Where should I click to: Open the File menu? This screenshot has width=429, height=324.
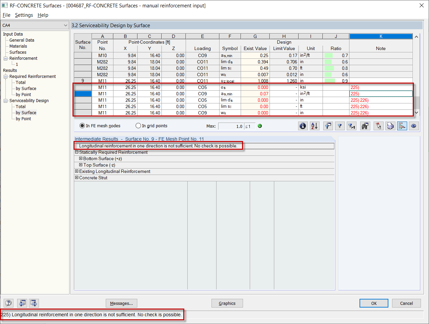click(x=6, y=15)
